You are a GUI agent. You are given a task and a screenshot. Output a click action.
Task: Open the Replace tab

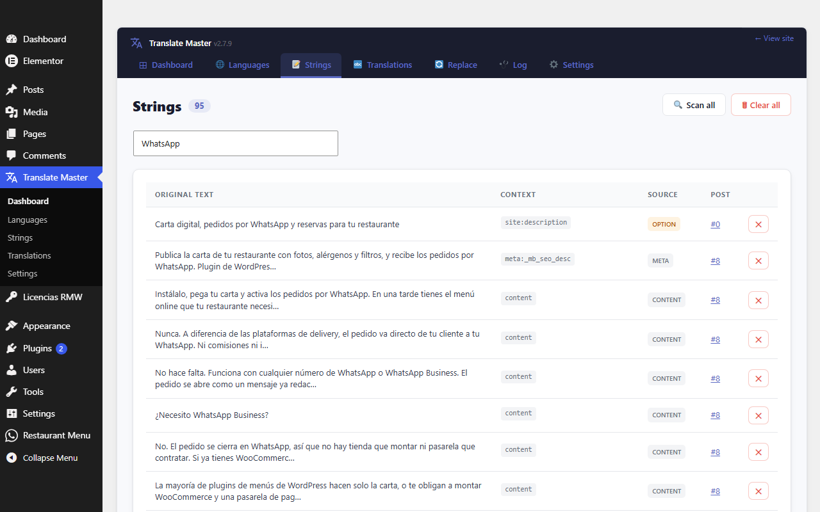456,65
